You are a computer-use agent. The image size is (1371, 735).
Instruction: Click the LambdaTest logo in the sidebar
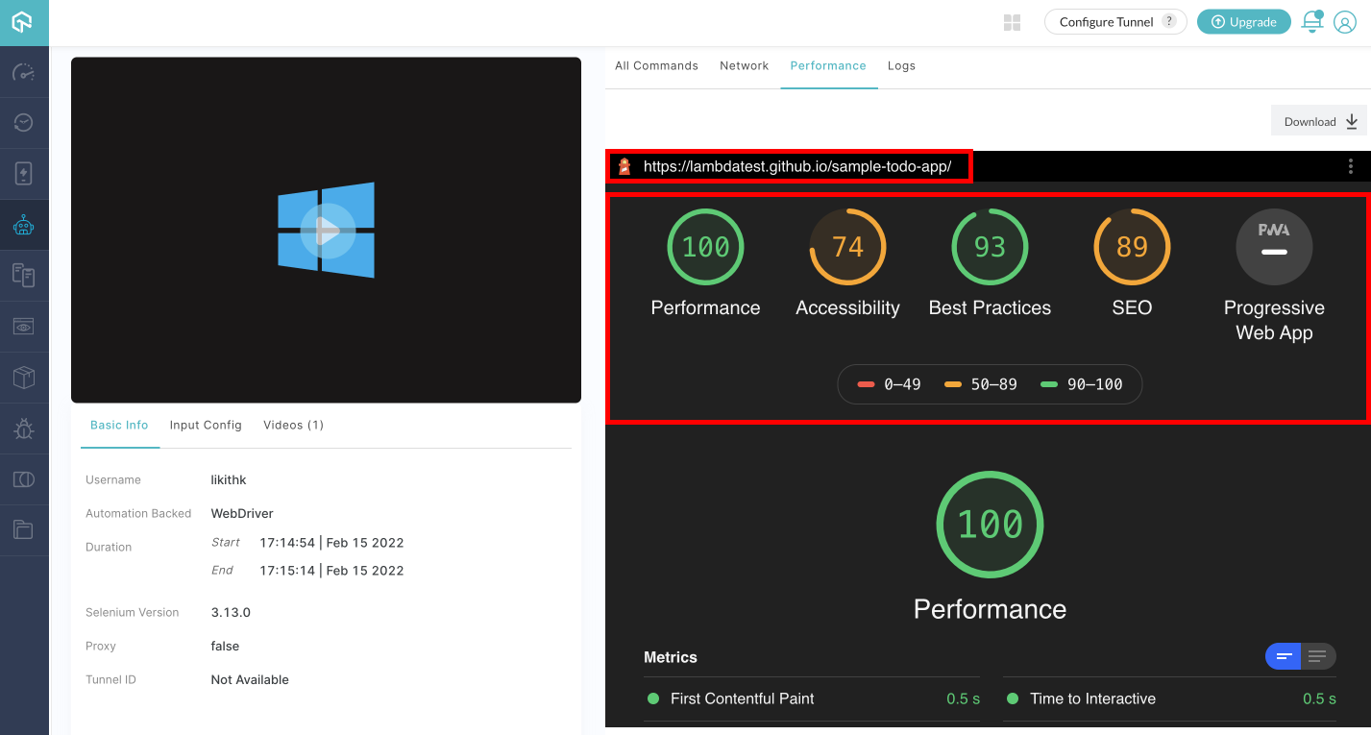click(x=23, y=22)
